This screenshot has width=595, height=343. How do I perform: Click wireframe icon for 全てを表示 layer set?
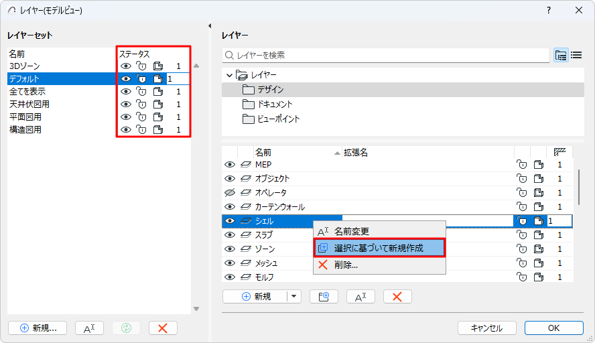158,91
